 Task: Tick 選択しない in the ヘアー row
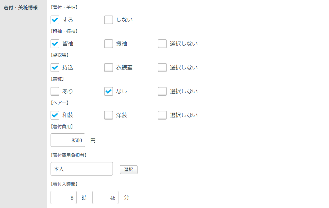click(x=162, y=115)
